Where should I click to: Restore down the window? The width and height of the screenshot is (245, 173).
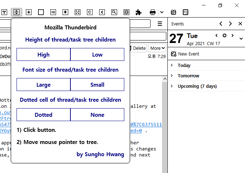[x=220, y=5]
